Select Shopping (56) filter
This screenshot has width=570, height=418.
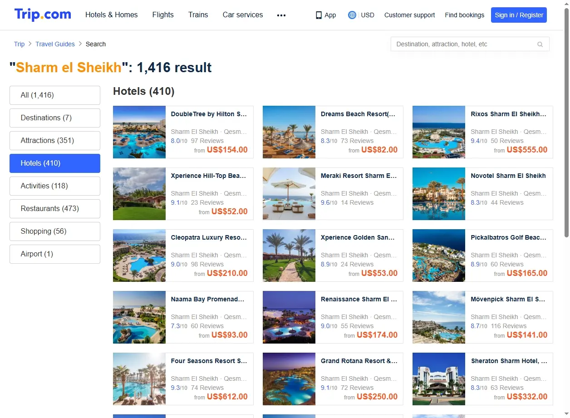[55, 231]
